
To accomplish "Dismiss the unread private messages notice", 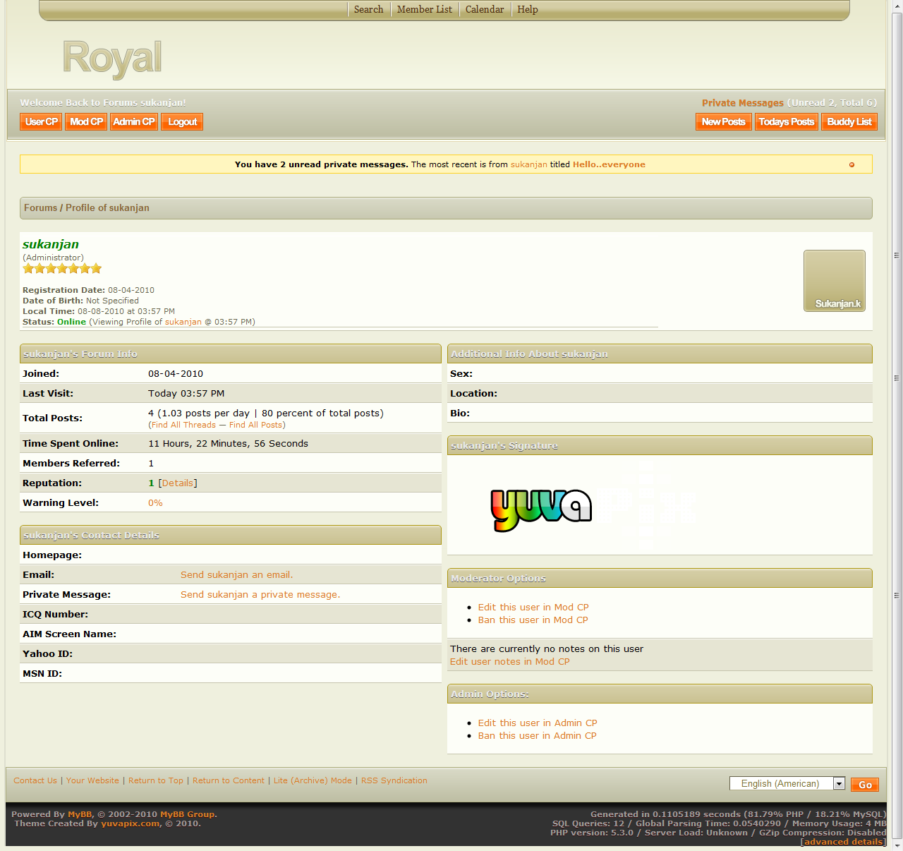I will (x=852, y=164).
